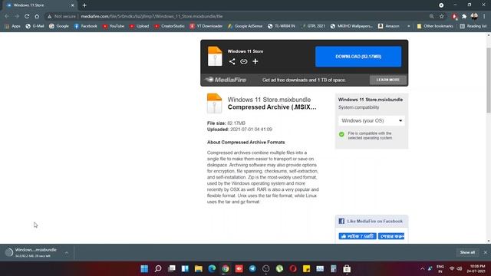This screenshot has width=491, height=276.
Task: Click the Not secure warning in the address bar
Action: (x=61, y=16)
